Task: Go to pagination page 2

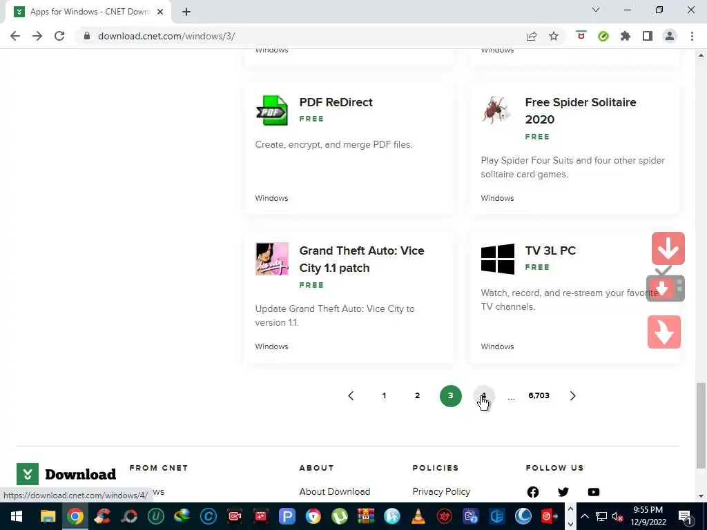Action: (x=417, y=395)
